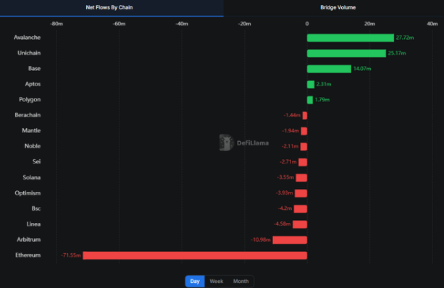The width and height of the screenshot is (444, 288).
Task: Click the Optimism chain label
Action: click(x=28, y=193)
